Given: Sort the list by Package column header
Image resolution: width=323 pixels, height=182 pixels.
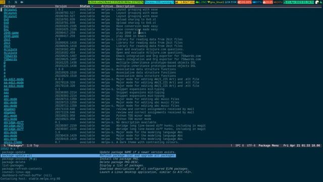Looking at the screenshot, I should pyautogui.click(x=10, y=6).
